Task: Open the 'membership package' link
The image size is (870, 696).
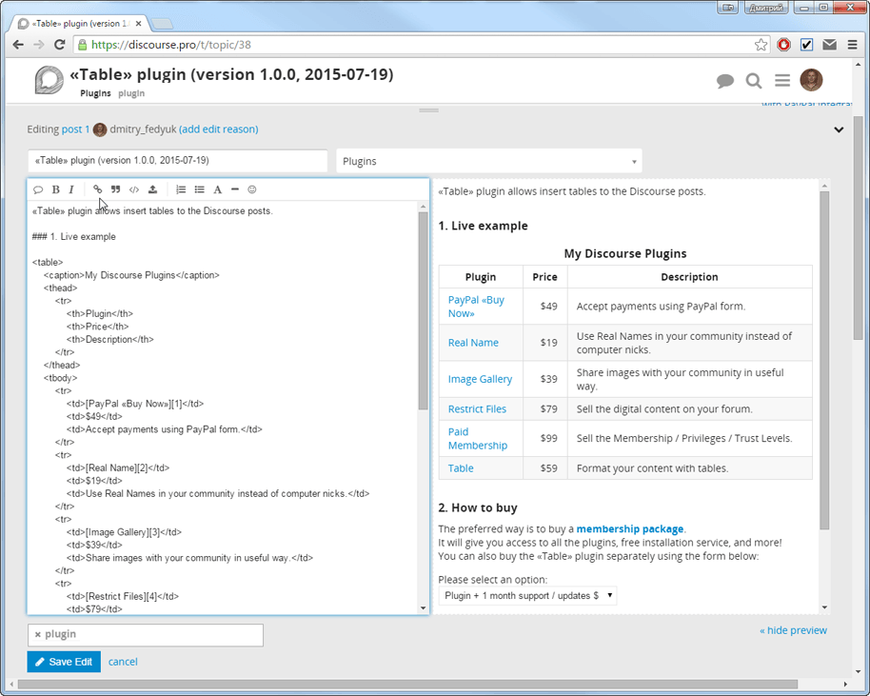Action: point(630,529)
